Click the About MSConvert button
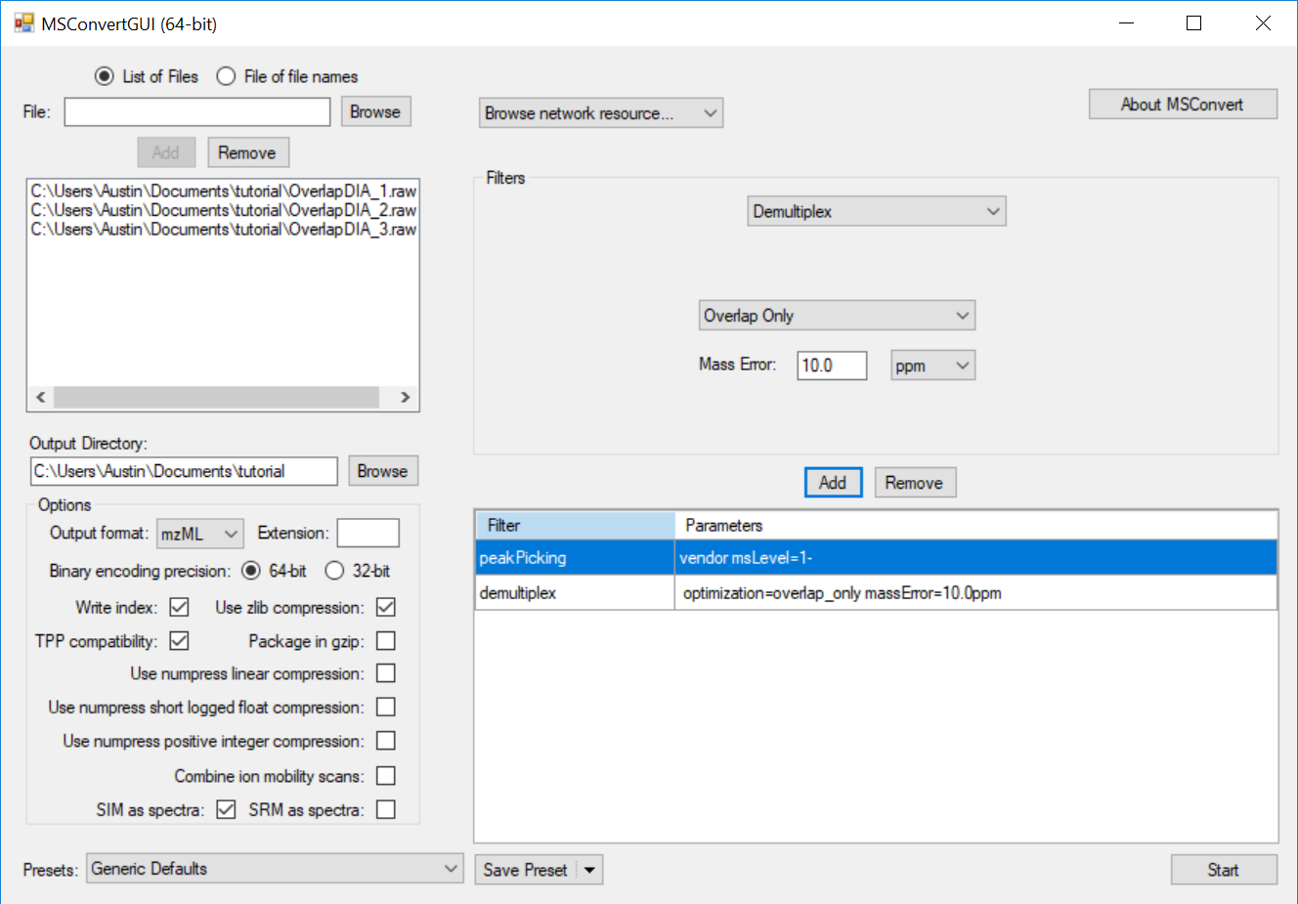This screenshot has height=904, width=1298. (x=1182, y=105)
